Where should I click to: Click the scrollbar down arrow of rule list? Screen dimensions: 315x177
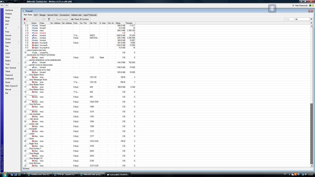[311, 166]
